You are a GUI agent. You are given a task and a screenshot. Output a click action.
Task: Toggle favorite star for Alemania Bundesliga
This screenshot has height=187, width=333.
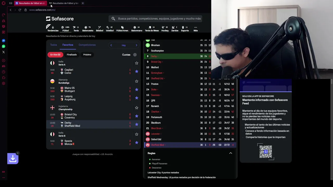(137, 81)
